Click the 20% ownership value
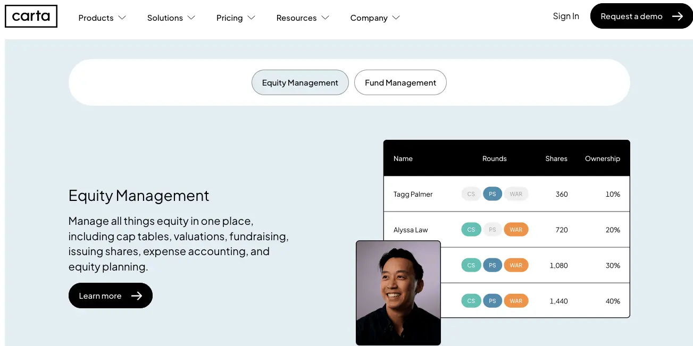 click(x=613, y=230)
